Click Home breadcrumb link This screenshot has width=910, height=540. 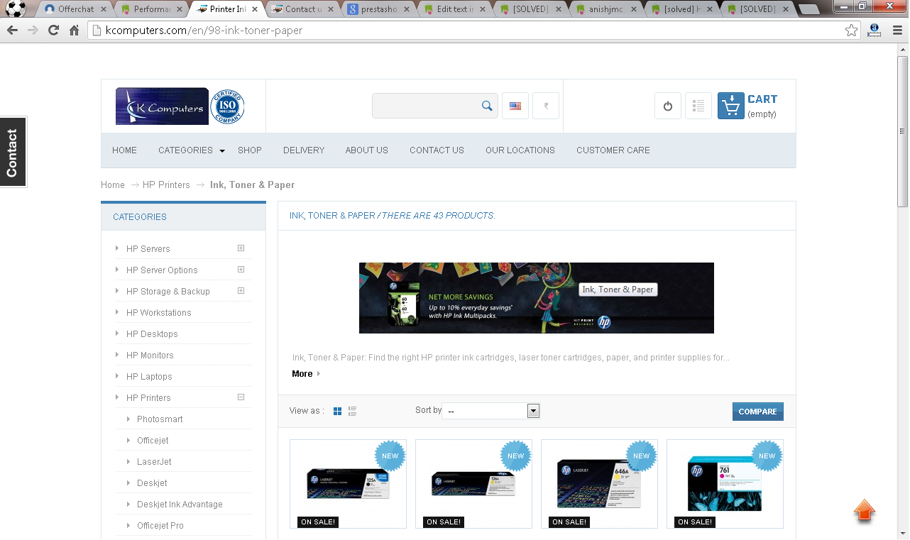[x=113, y=184]
